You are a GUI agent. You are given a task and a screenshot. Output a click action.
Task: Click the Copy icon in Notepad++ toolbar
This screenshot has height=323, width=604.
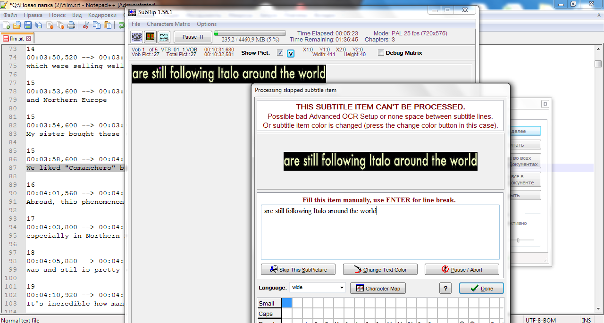coord(97,25)
